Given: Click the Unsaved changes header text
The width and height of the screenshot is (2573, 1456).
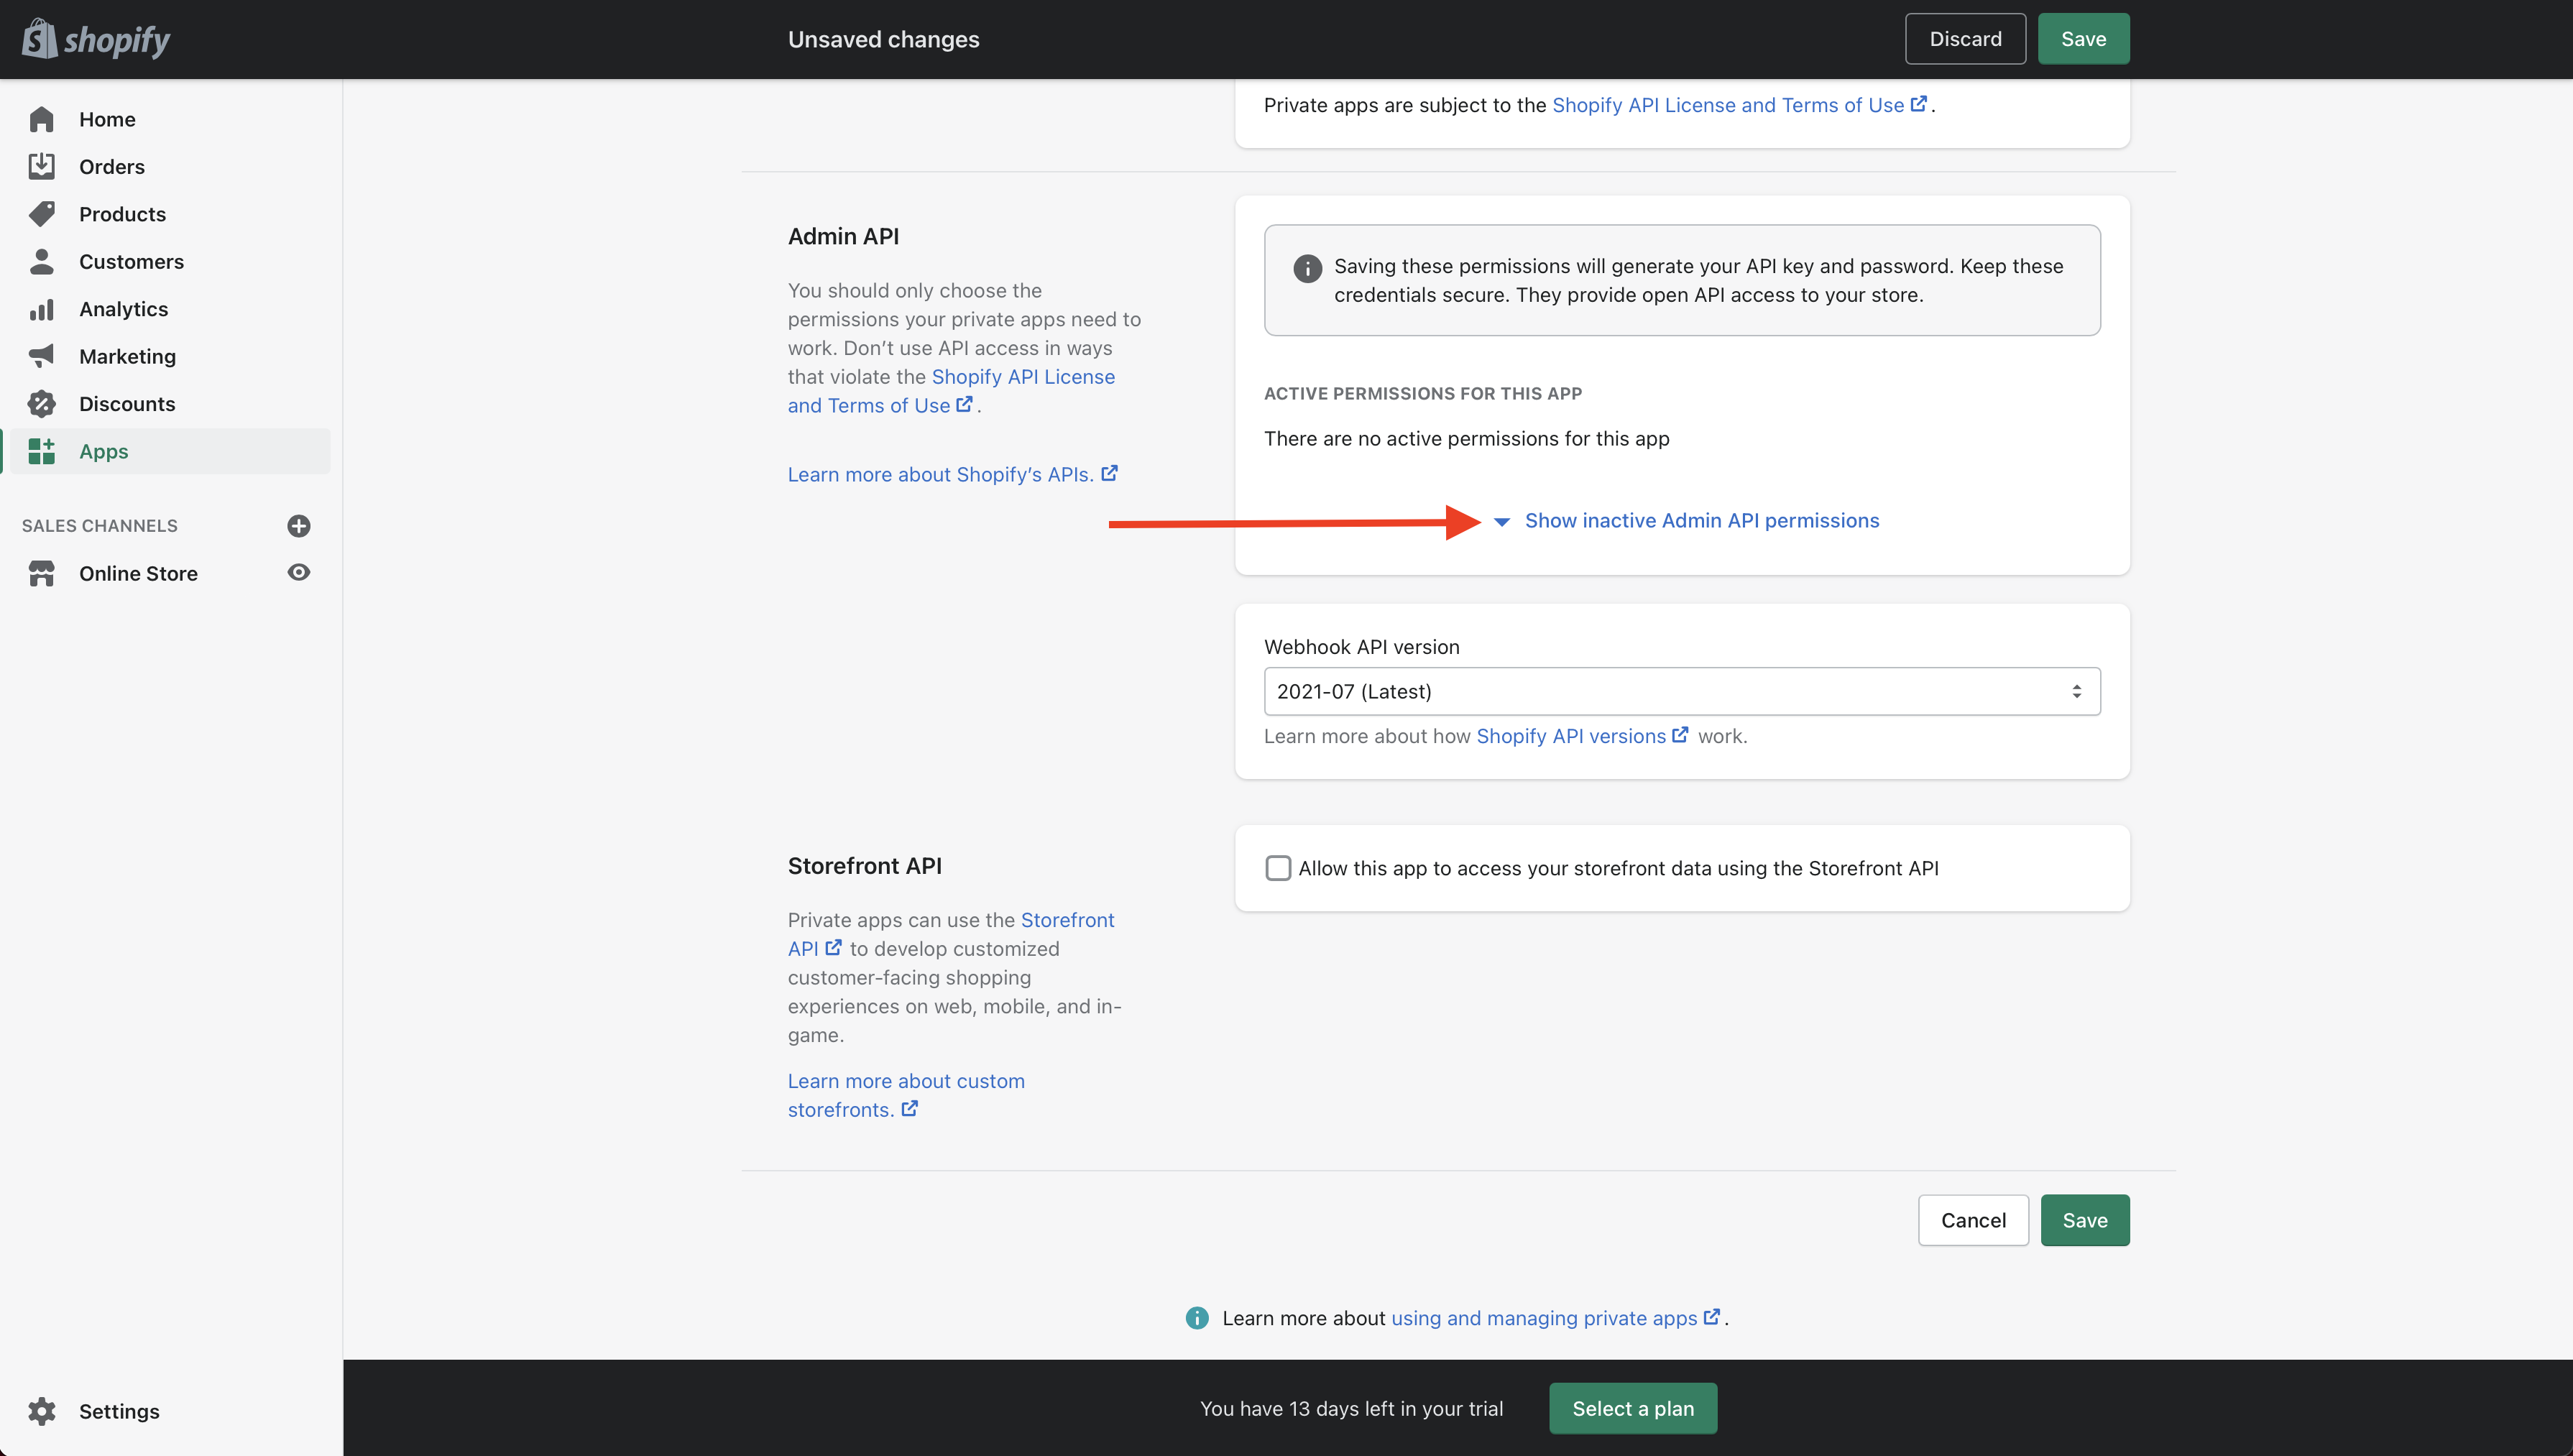Looking at the screenshot, I should click(884, 39).
